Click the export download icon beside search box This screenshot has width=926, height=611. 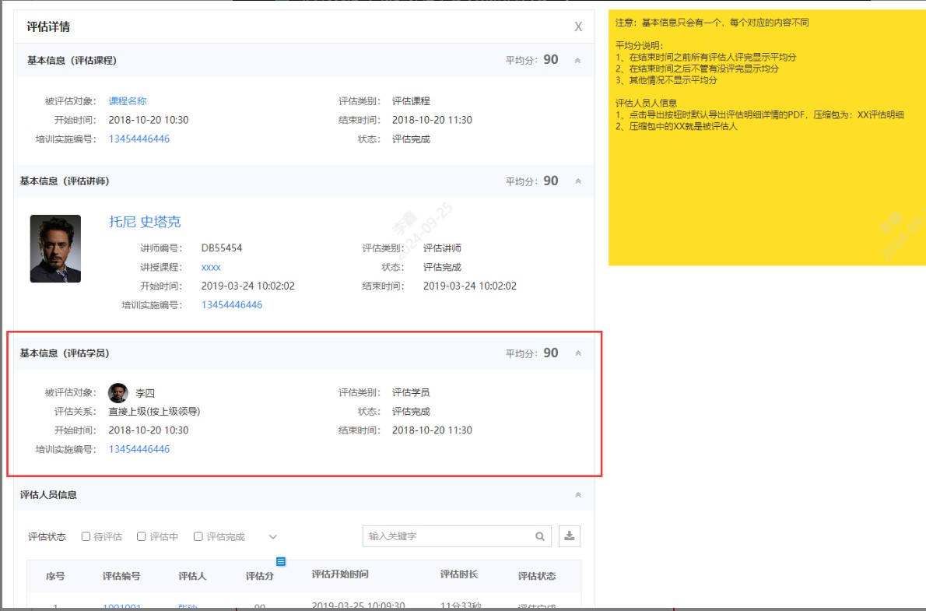[569, 536]
